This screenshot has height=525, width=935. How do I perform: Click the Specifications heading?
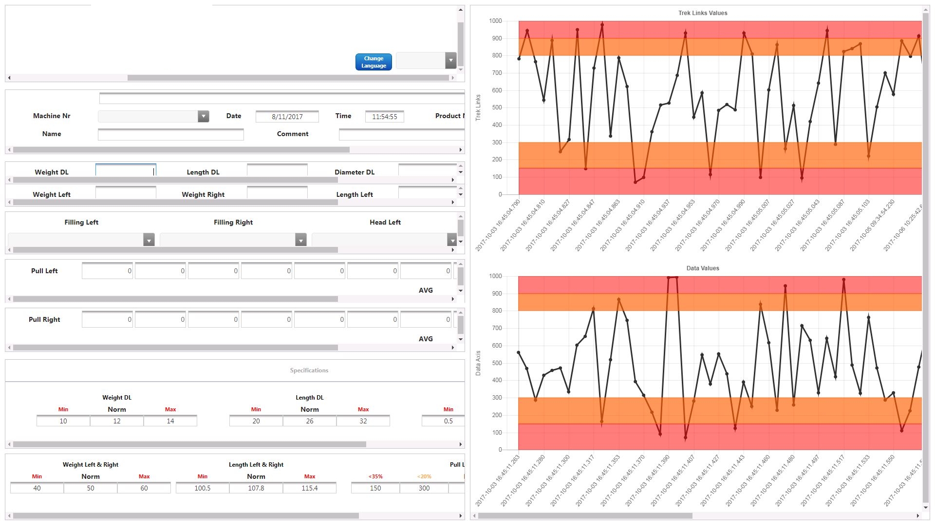[309, 370]
